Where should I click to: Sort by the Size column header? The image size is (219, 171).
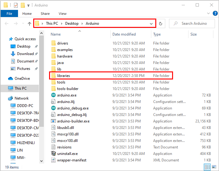click(x=201, y=34)
